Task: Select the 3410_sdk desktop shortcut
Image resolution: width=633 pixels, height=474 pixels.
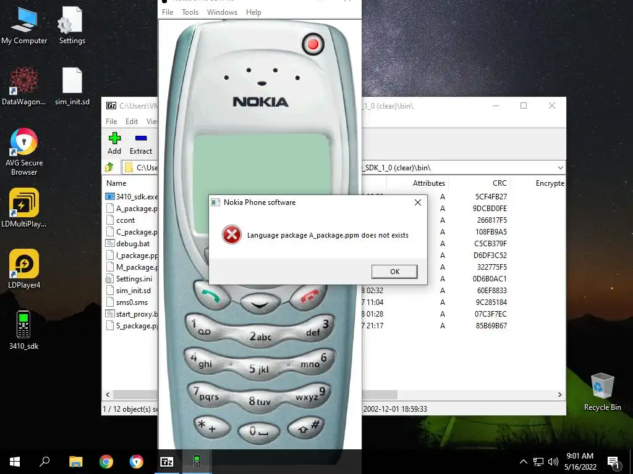Action: (x=24, y=330)
